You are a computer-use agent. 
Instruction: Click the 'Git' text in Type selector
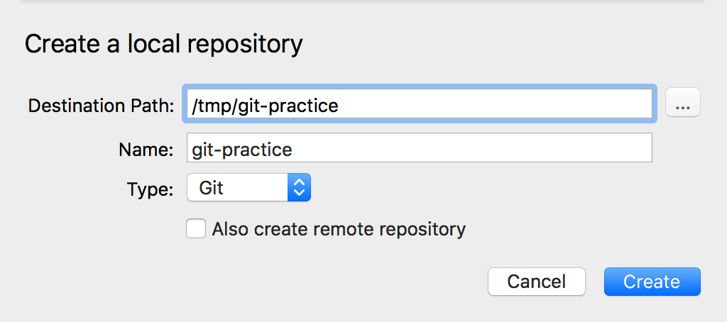point(212,188)
